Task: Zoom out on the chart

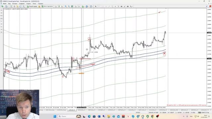Action: pyautogui.click(x=69, y=6)
